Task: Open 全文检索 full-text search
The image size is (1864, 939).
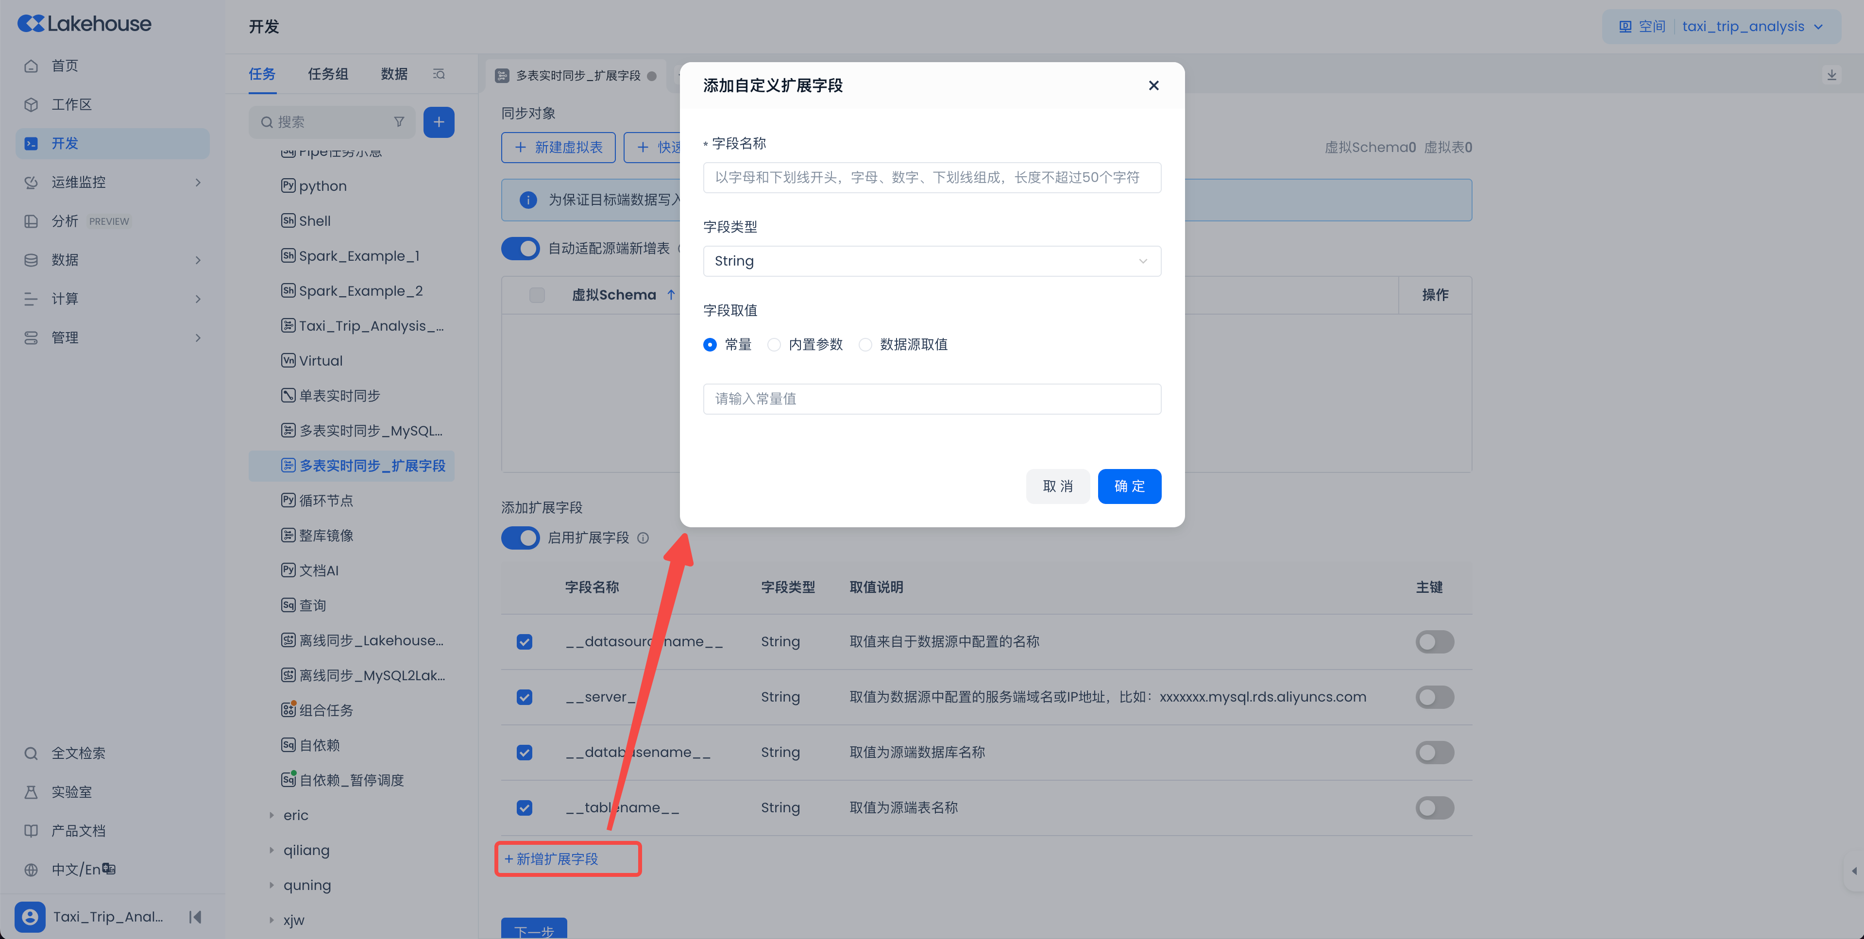Action: [x=78, y=753]
